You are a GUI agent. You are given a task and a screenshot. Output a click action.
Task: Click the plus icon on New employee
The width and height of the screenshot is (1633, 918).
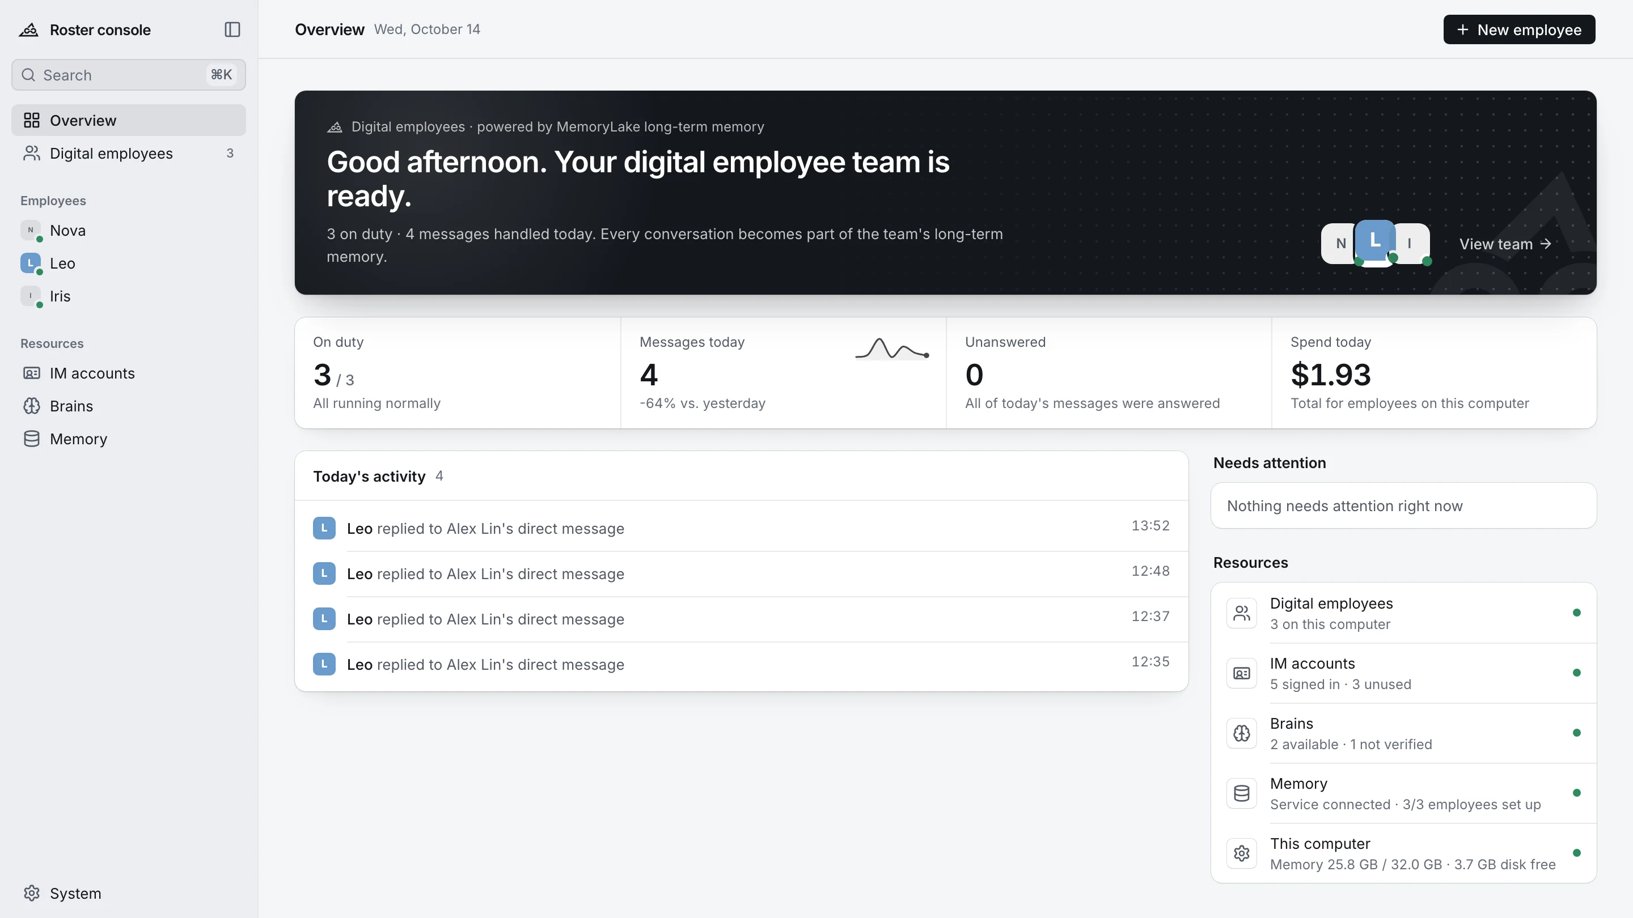[1462, 30]
